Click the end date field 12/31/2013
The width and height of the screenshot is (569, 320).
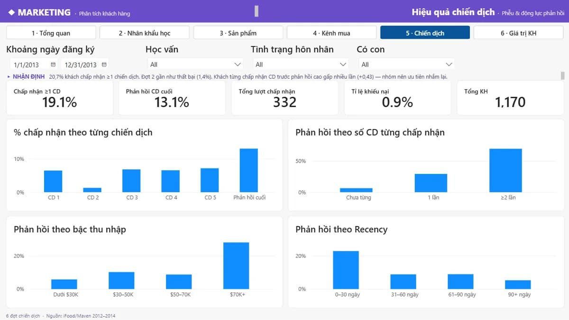tap(84, 64)
